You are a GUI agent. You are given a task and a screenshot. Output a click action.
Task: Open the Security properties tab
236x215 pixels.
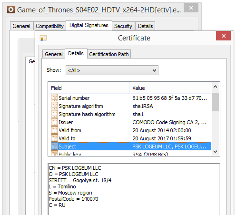pyautogui.click(x=123, y=26)
